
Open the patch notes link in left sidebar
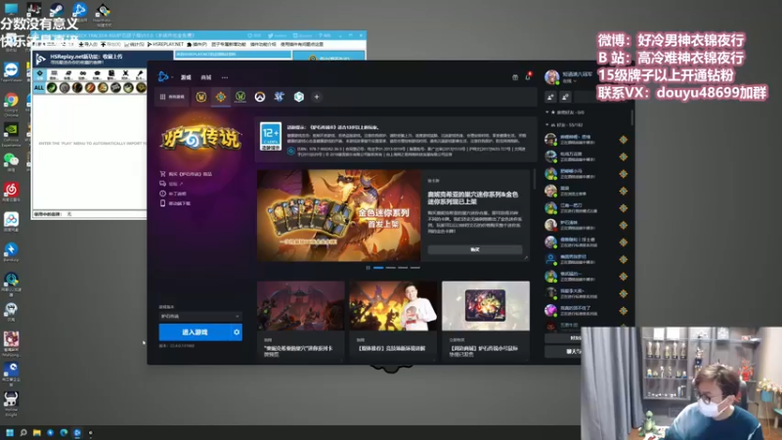coord(173,194)
